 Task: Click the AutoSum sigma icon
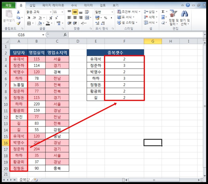point(163,12)
